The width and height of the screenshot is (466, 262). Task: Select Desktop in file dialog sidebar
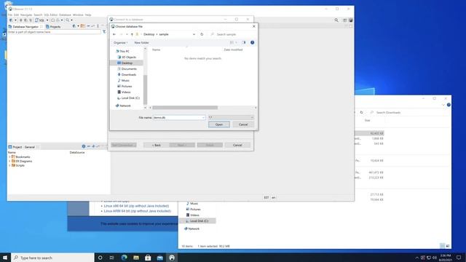(x=127, y=63)
